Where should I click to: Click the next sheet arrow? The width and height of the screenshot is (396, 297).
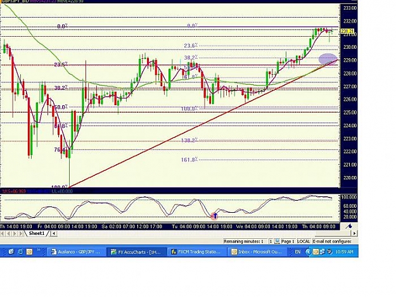(x=15, y=234)
